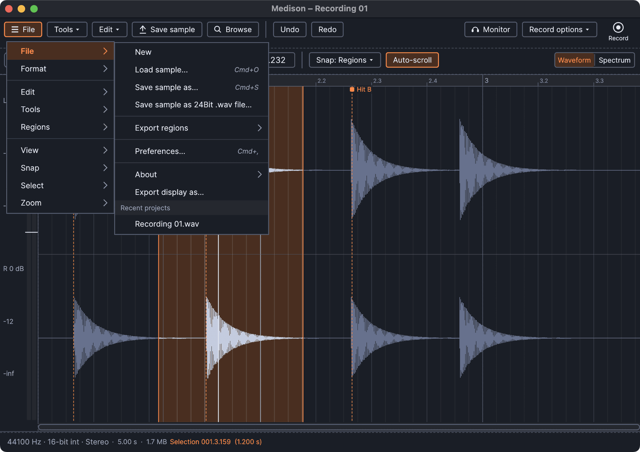Screen dimensions: 640x452
Task: Toggle the Auto-scroll option
Action: click(412, 60)
